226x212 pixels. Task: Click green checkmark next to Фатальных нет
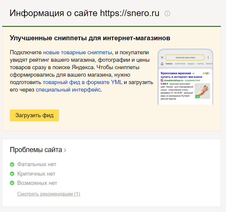point(12,164)
